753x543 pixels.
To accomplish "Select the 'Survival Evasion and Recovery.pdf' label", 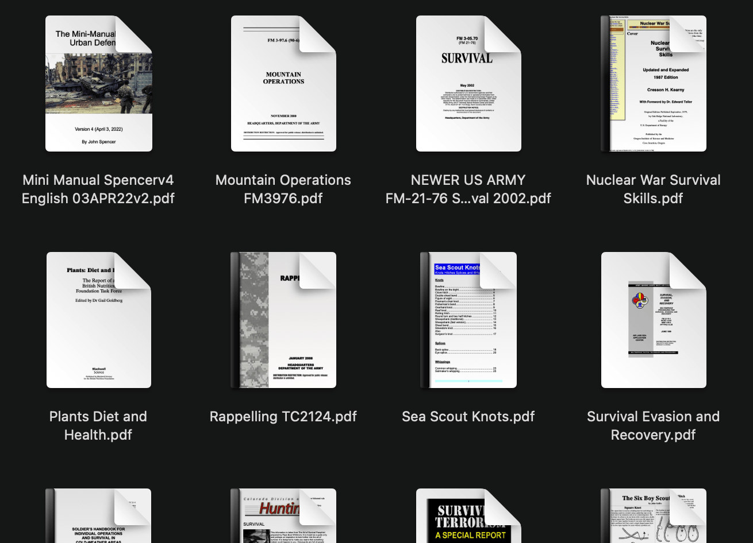I will (654, 426).
